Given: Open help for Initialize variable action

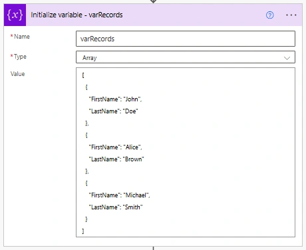Looking at the screenshot, I should click(x=269, y=15).
